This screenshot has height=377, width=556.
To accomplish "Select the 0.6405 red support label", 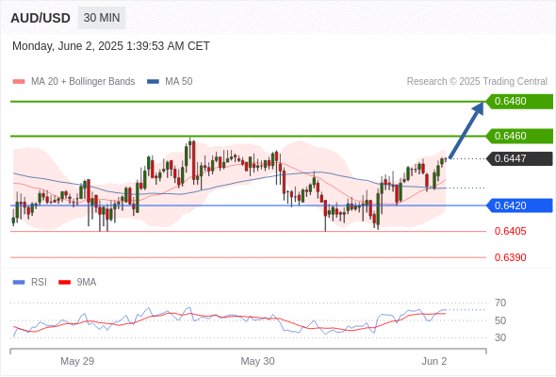I will pyautogui.click(x=510, y=231).
